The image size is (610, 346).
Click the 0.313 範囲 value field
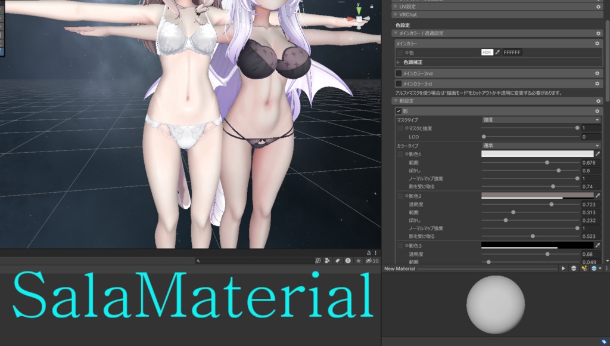pyautogui.click(x=591, y=212)
